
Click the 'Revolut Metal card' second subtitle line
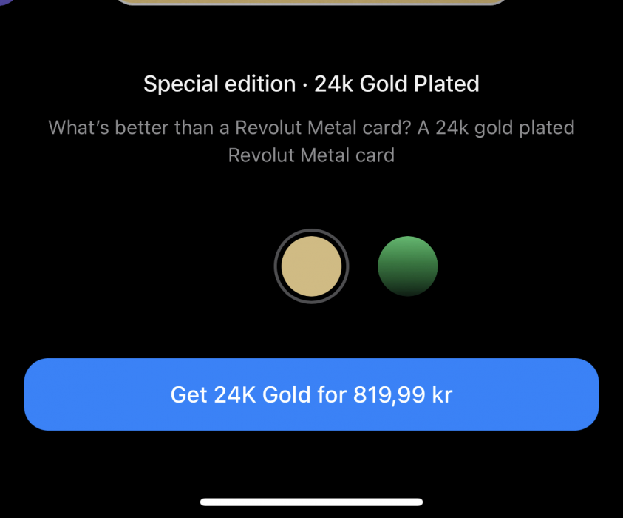311,155
